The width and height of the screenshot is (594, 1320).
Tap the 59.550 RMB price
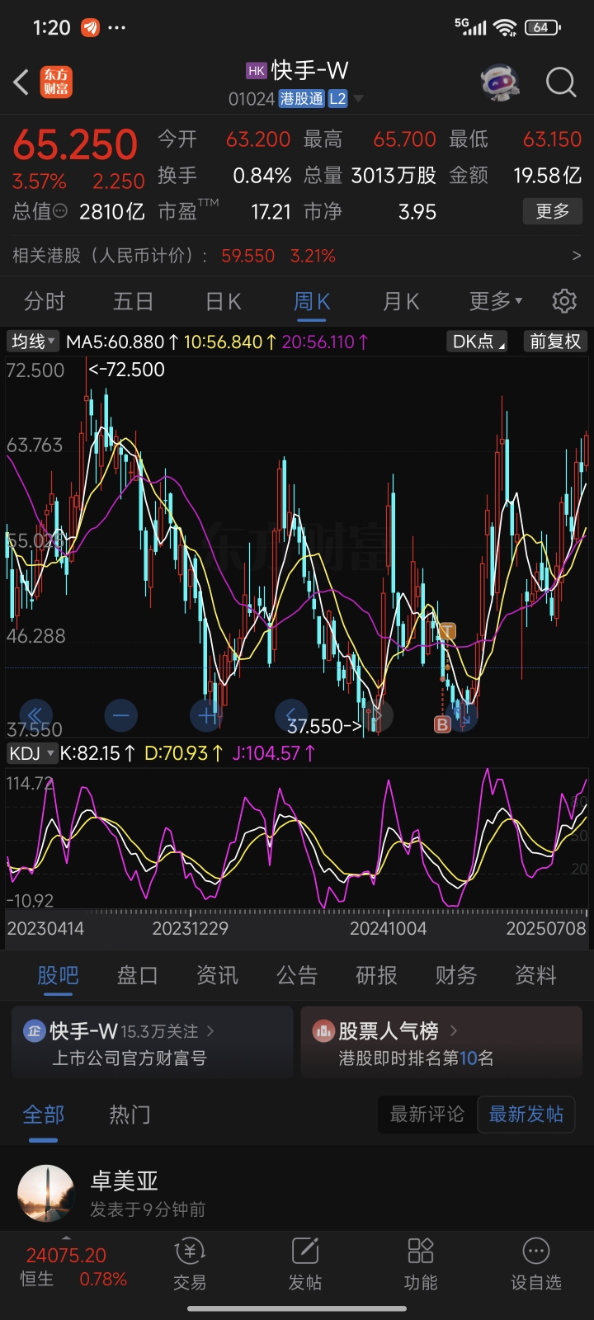pyautogui.click(x=248, y=256)
